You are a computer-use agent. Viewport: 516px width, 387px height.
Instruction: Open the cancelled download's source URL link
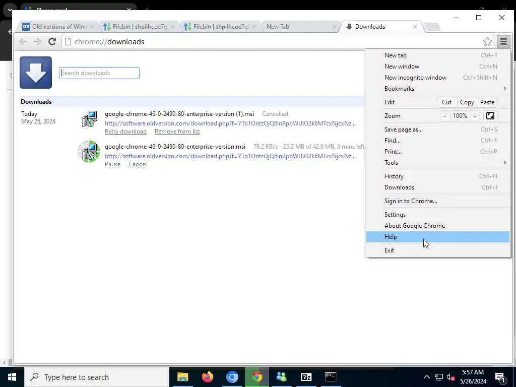(230, 123)
